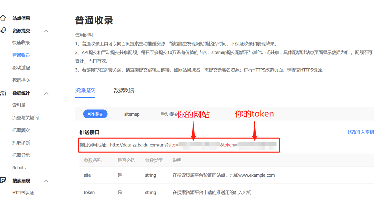Click the token parameter name cell

click(89, 192)
